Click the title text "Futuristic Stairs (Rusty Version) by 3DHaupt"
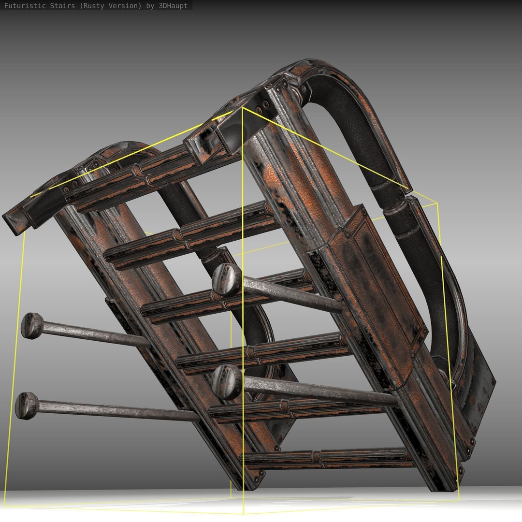The height and width of the screenshot is (522, 522). [x=96, y=6]
